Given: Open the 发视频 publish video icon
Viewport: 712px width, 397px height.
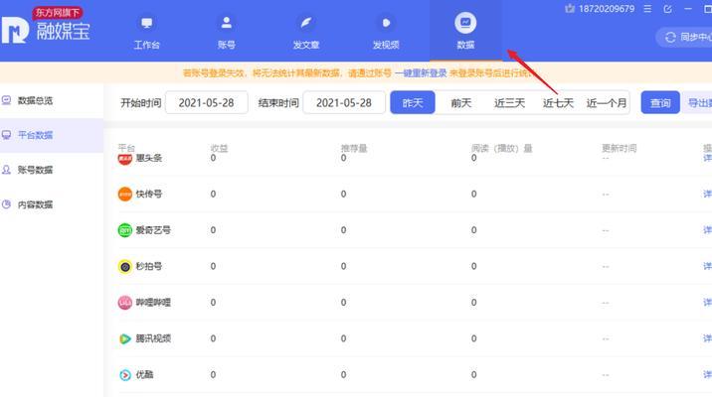Looking at the screenshot, I should click(x=386, y=23).
